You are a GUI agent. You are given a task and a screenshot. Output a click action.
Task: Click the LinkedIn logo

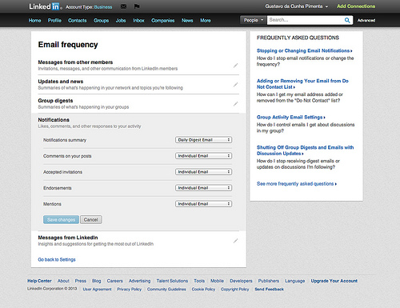[x=45, y=6]
